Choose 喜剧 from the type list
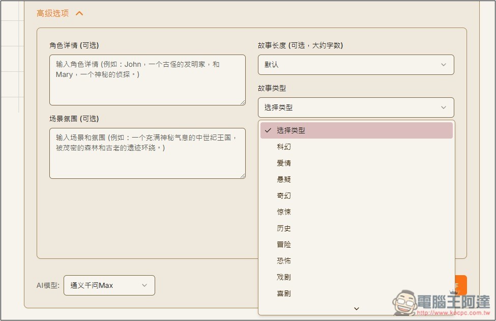Image resolution: width=496 pixels, height=321 pixels. click(357, 293)
